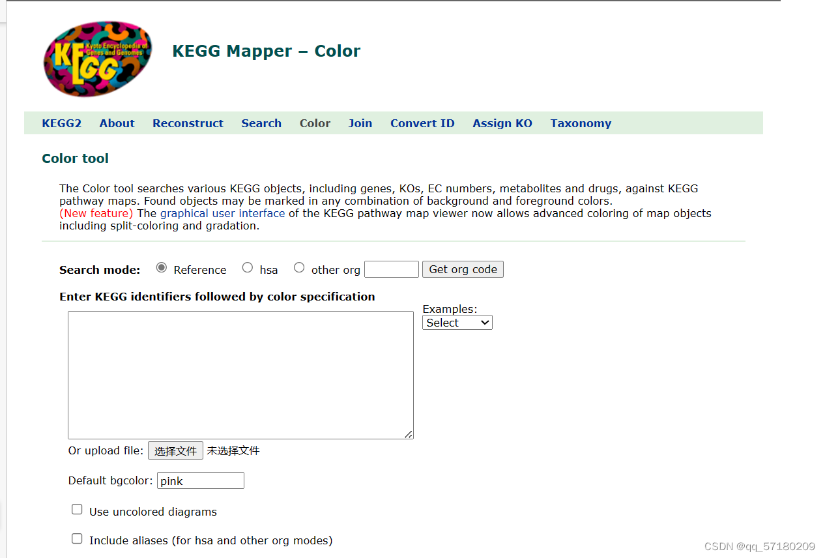Navigate to the Assign KO tool
Image resolution: width=825 pixels, height=558 pixels.
point(502,123)
